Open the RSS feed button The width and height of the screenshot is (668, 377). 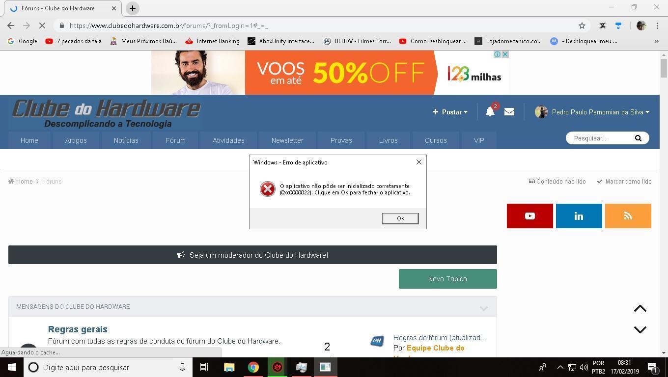click(x=628, y=216)
